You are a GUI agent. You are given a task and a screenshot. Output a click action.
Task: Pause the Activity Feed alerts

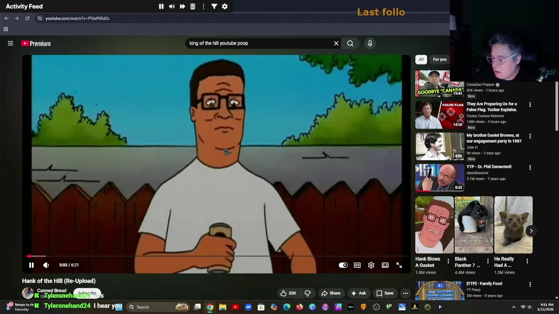[x=161, y=7]
